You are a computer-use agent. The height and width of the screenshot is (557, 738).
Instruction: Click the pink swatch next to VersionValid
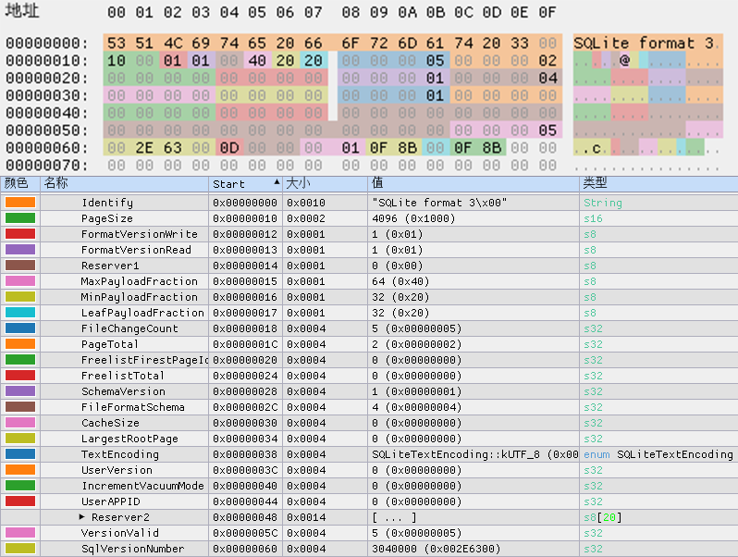[x=19, y=533]
